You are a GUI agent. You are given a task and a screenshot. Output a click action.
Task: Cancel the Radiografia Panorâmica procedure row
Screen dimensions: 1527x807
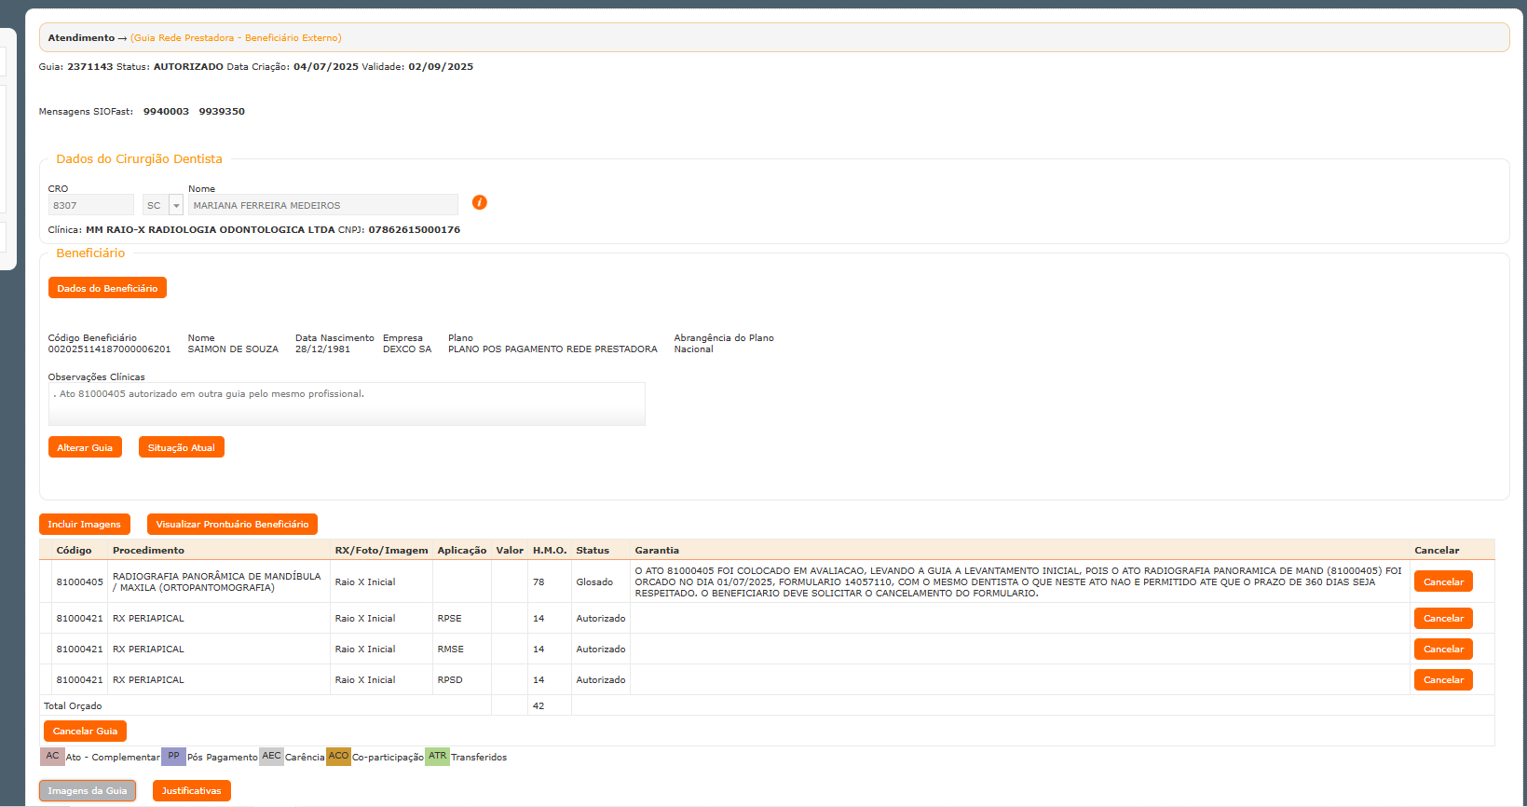pos(1442,581)
